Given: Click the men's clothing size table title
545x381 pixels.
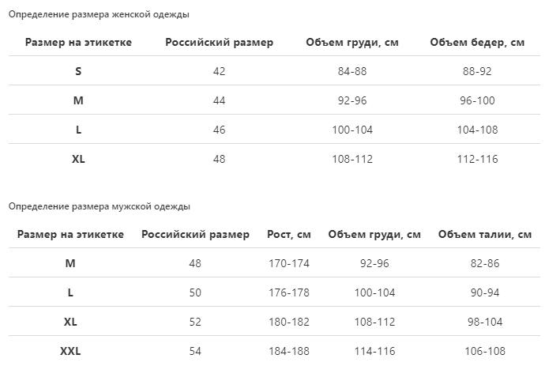Looking at the screenshot, I should (100, 206).
